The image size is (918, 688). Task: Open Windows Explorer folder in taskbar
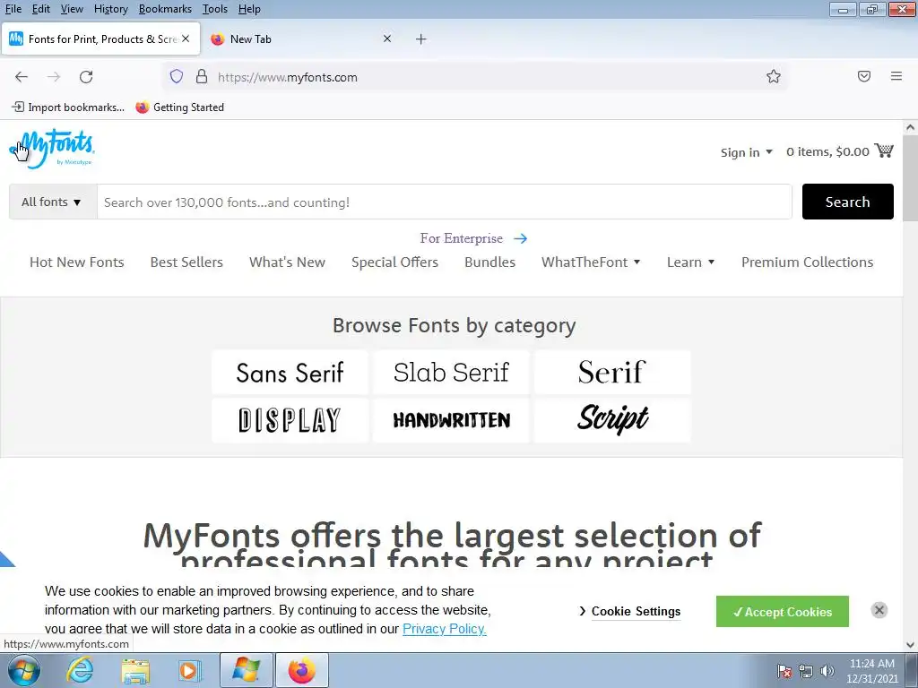point(136,670)
